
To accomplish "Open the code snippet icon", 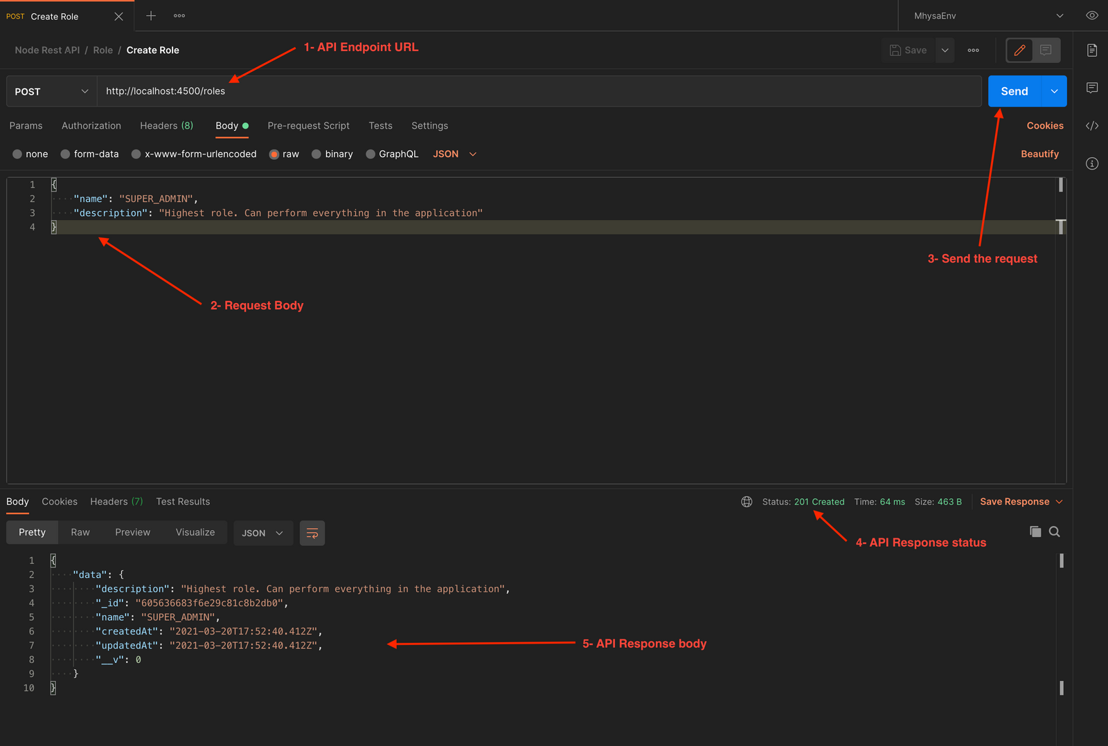I will tap(1092, 126).
